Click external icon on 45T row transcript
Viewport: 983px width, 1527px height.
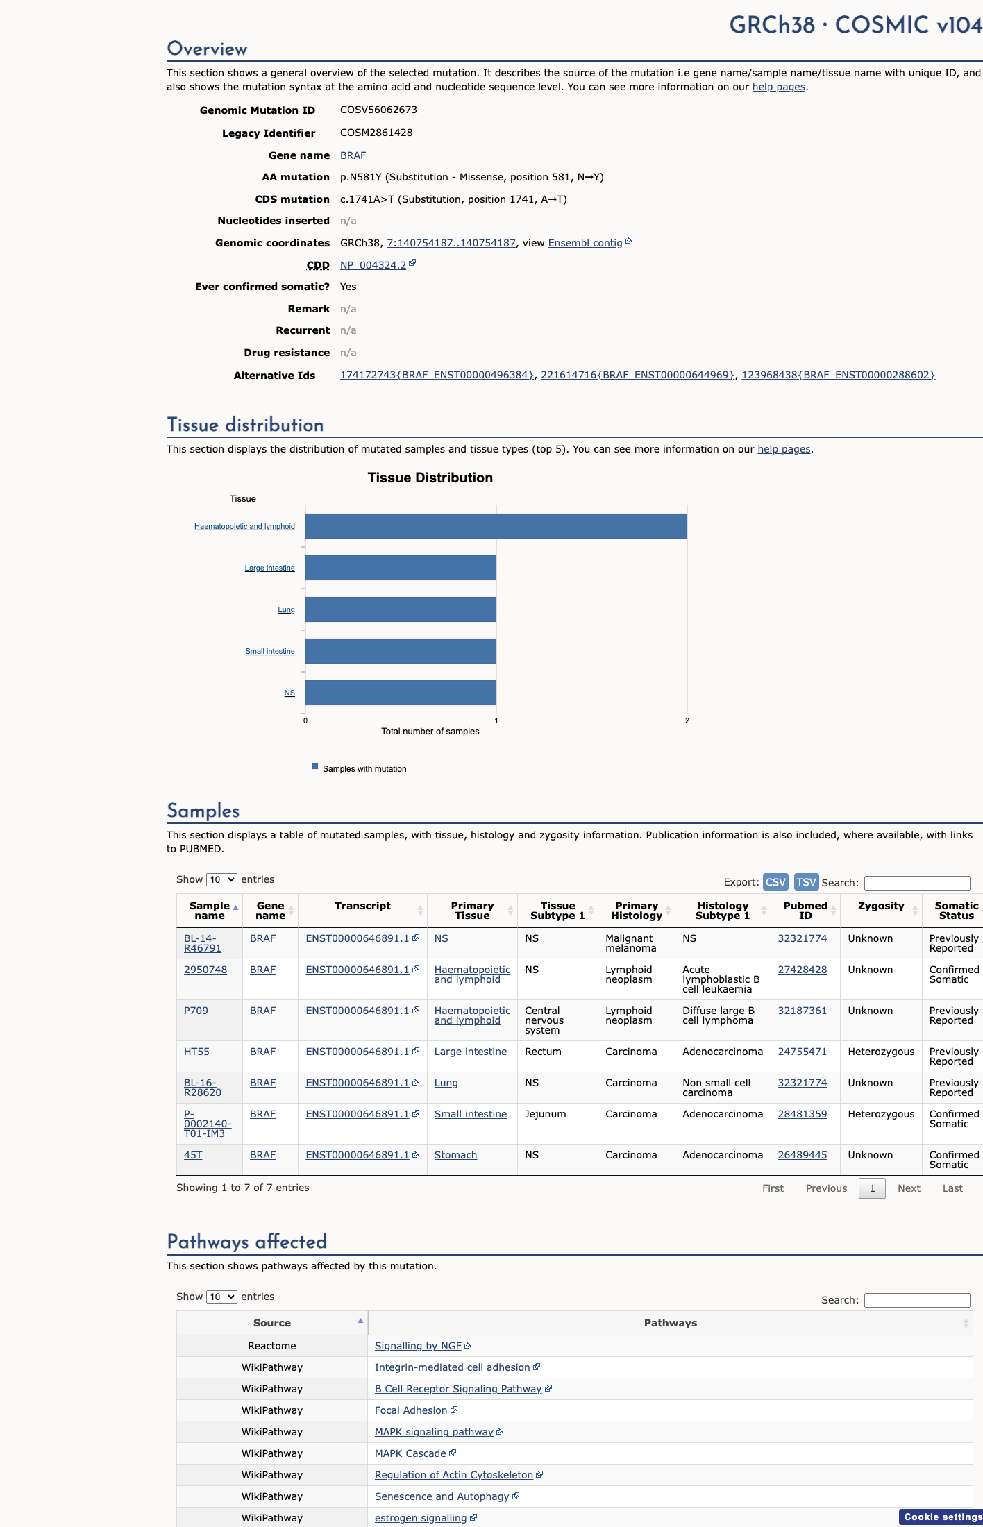416,1154
